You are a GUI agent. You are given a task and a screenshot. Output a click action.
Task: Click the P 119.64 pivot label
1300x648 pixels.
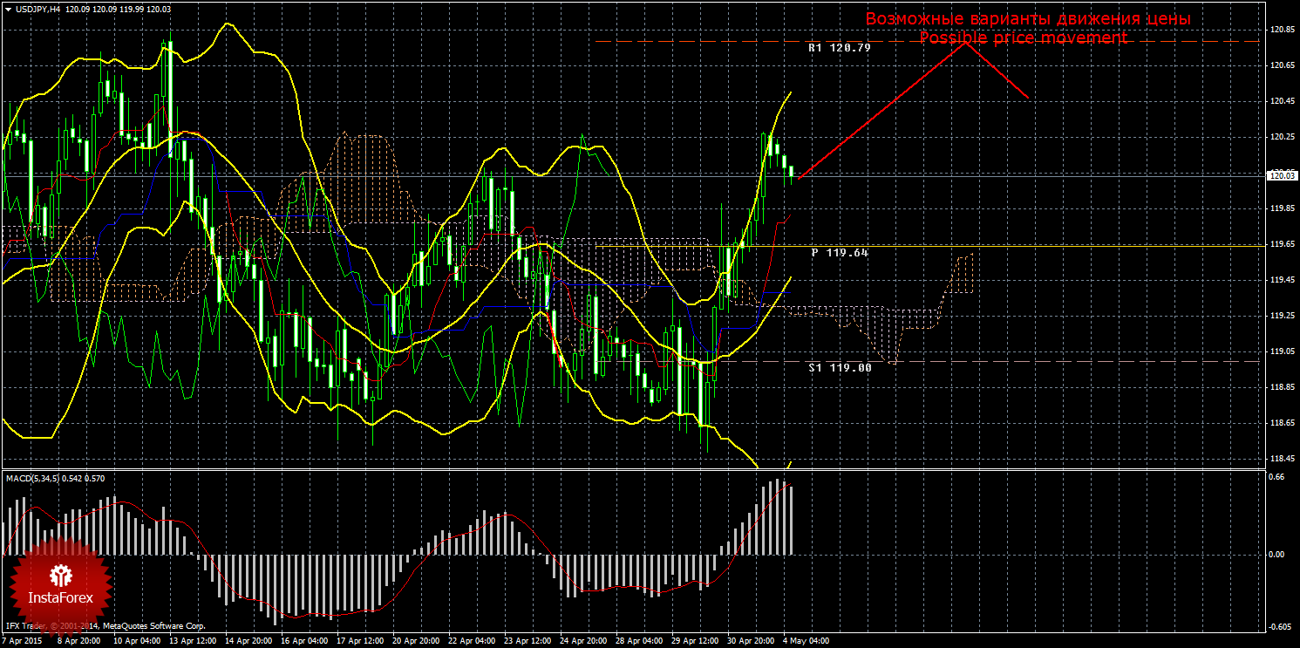[x=840, y=252]
